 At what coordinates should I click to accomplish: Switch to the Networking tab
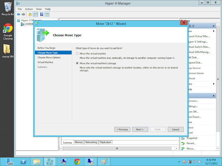coord(91,142)
